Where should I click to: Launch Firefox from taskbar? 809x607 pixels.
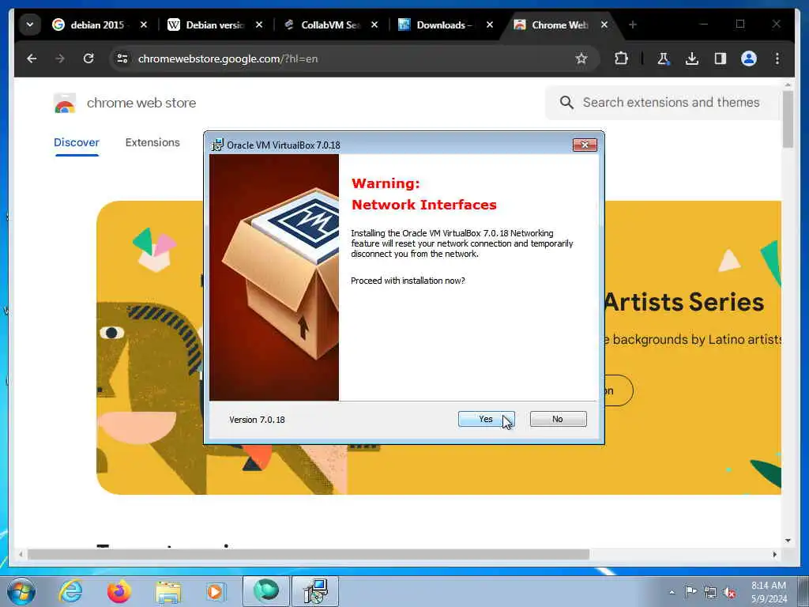pos(119,591)
